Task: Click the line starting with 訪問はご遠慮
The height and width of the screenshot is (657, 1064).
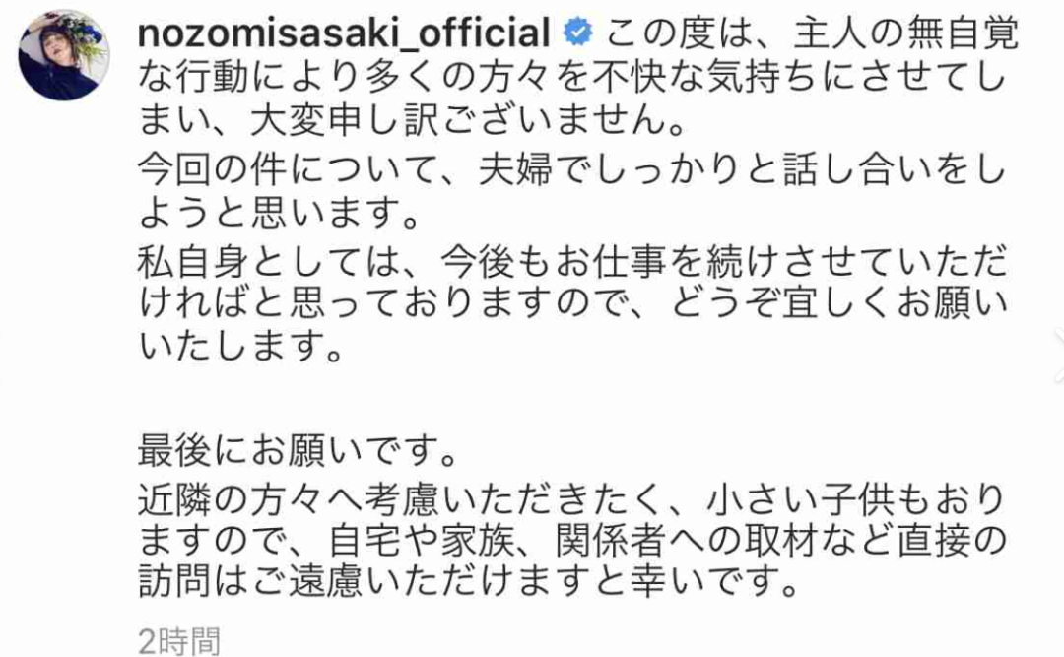Action: 468,587
